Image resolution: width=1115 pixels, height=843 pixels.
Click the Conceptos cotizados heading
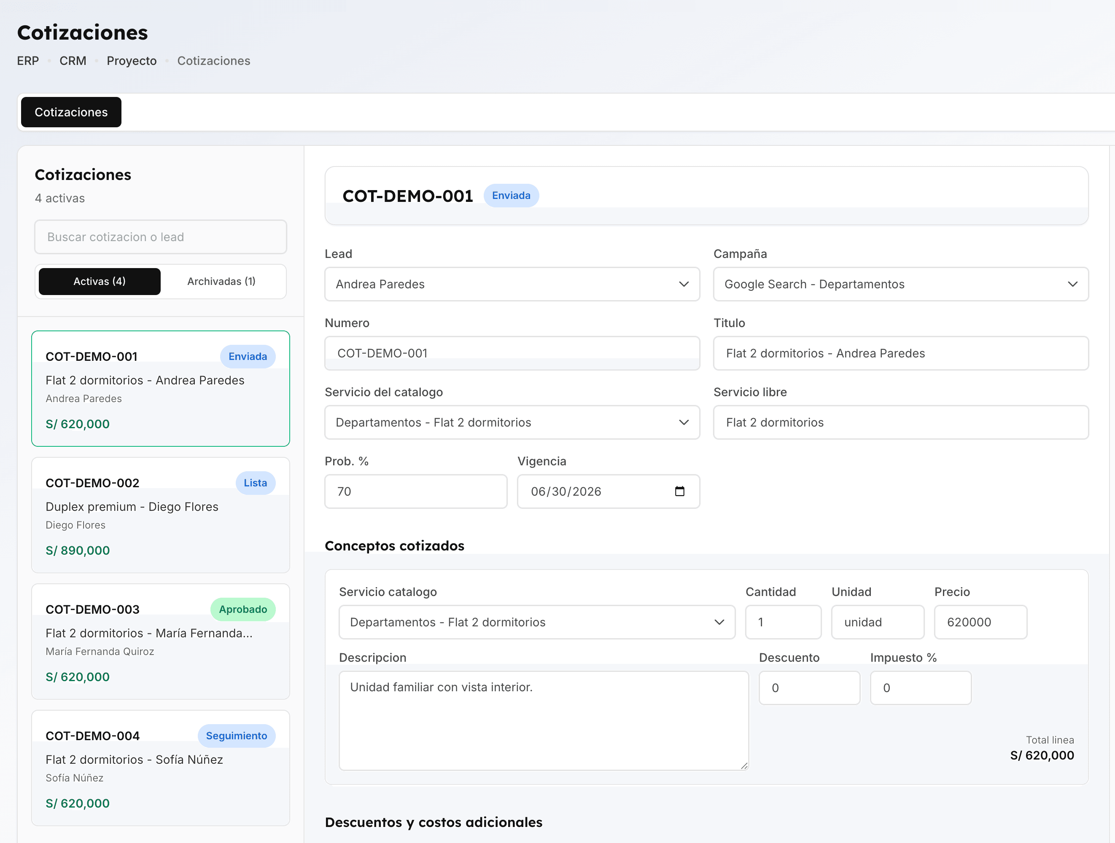pos(394,546)
